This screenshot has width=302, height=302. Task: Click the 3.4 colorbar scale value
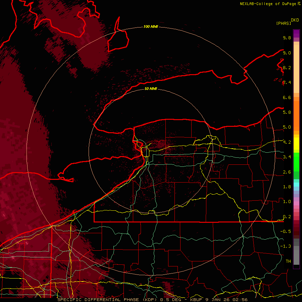click(287, 157)
